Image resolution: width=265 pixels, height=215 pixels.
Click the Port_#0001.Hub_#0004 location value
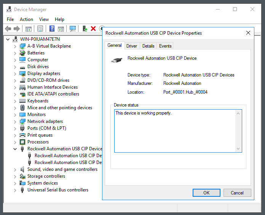[185, 92]
